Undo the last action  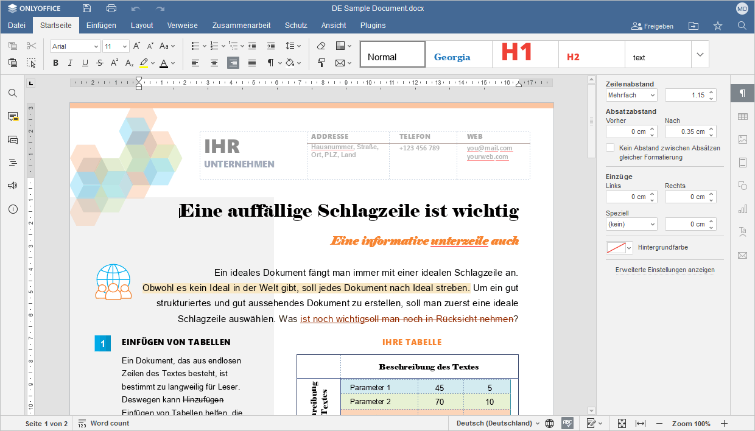point(136,9)
